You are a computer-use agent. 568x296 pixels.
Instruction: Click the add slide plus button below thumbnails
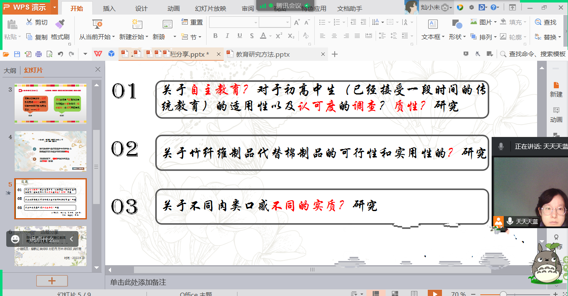click(52, 281)
